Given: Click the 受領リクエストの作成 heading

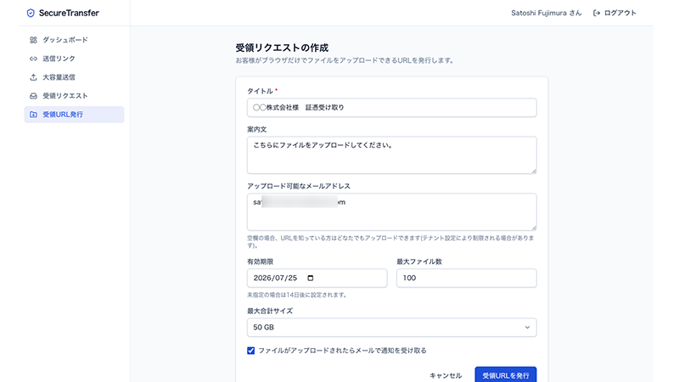Looking at the screenshot, I should [282, 48].
